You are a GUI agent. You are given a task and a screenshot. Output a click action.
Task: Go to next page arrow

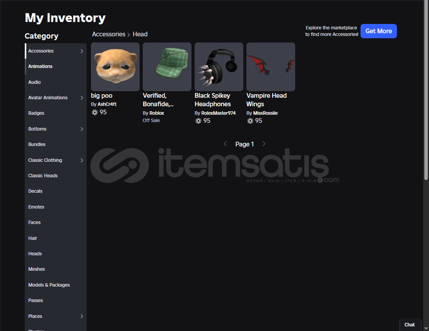pyautogui.click(x=264, y=144)
